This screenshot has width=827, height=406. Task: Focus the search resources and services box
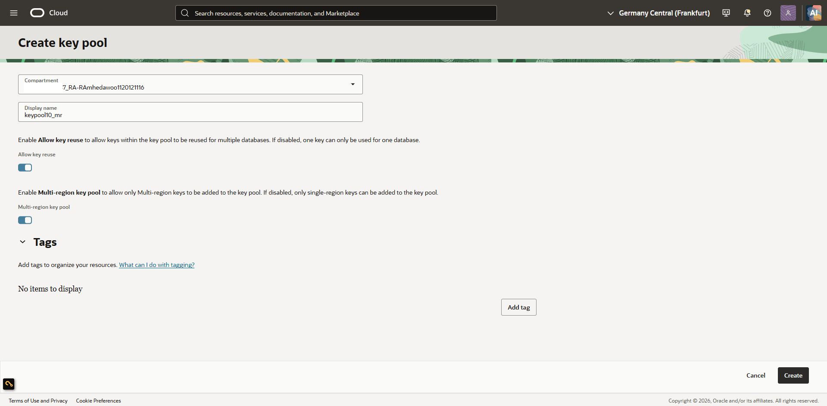[x=336, y=13]
